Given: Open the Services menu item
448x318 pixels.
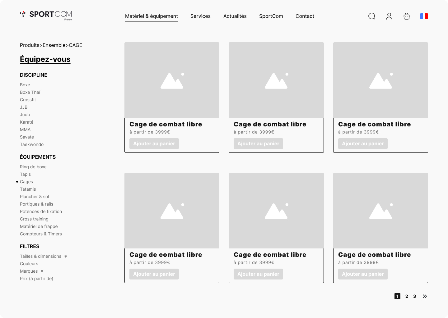Looking at the screenshot, I should pyautogui.click(x=200, y=16).
